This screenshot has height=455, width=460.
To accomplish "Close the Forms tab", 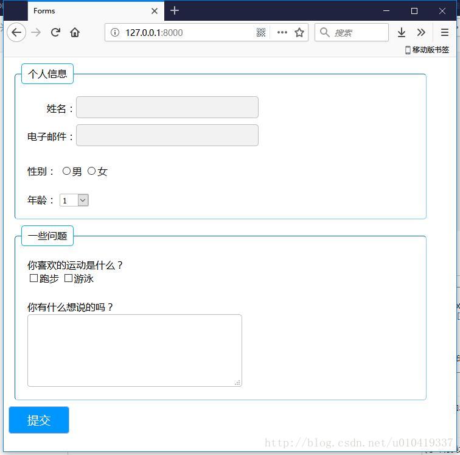I will pyautogui.click(x=155, y=11).
